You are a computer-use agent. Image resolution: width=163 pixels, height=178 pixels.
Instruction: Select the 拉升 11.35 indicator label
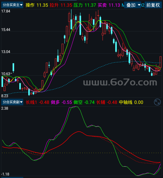pos(61,5)
